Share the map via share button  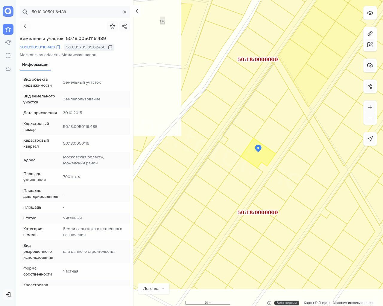[x=370, y=86]
